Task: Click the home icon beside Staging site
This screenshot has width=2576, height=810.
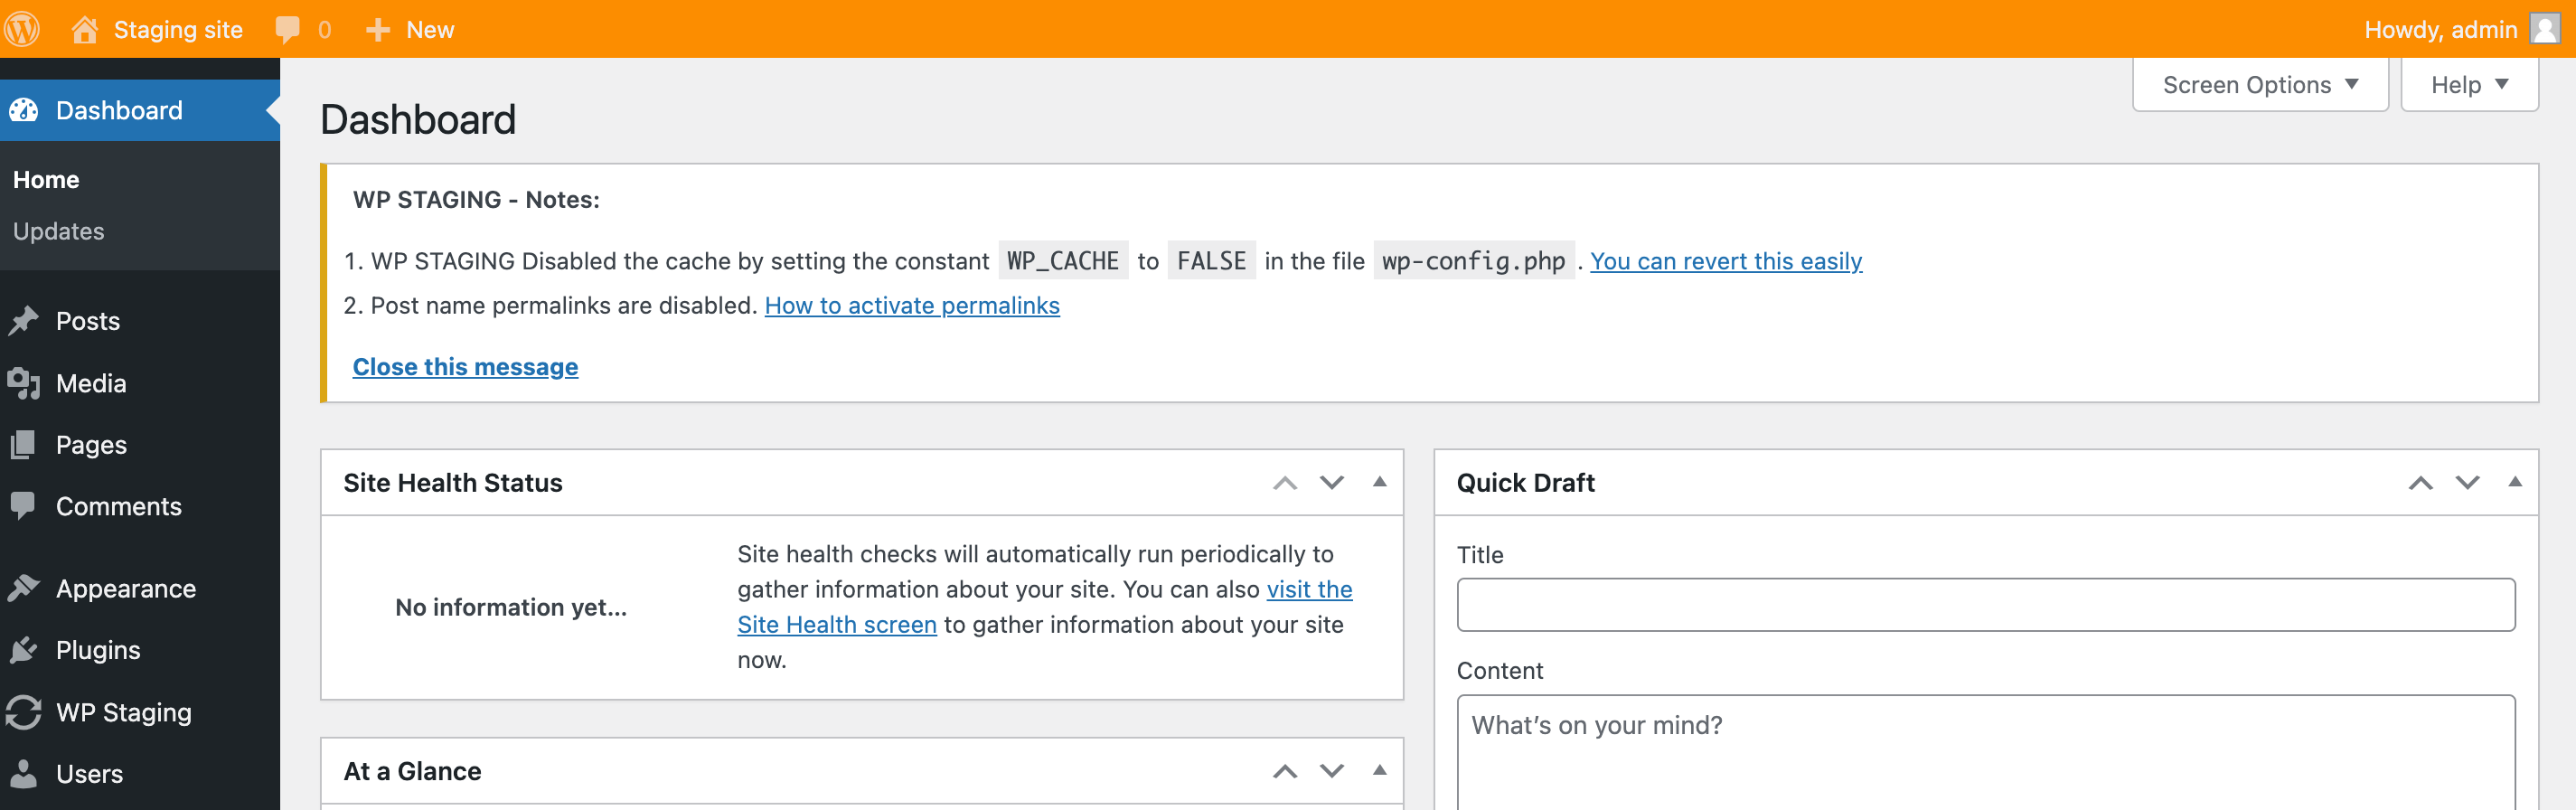Action: 85,29
